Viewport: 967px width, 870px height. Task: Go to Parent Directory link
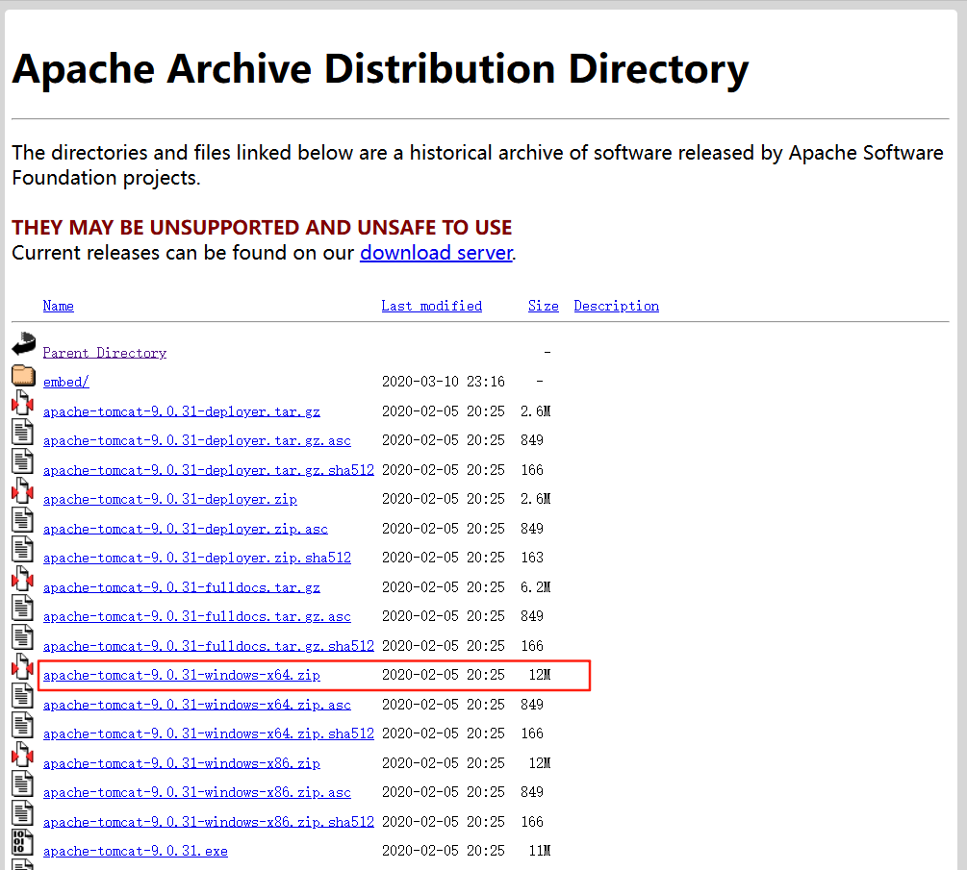coord(104,353)
